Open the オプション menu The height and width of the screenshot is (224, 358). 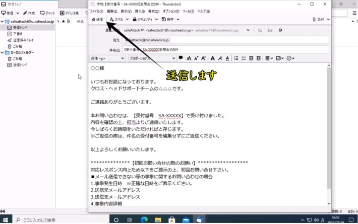click(x=171, y=11)
